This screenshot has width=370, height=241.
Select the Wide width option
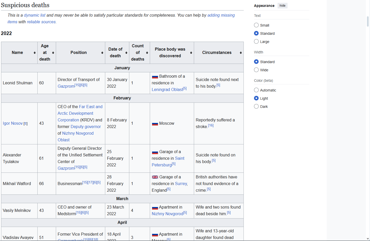point(256,70)
